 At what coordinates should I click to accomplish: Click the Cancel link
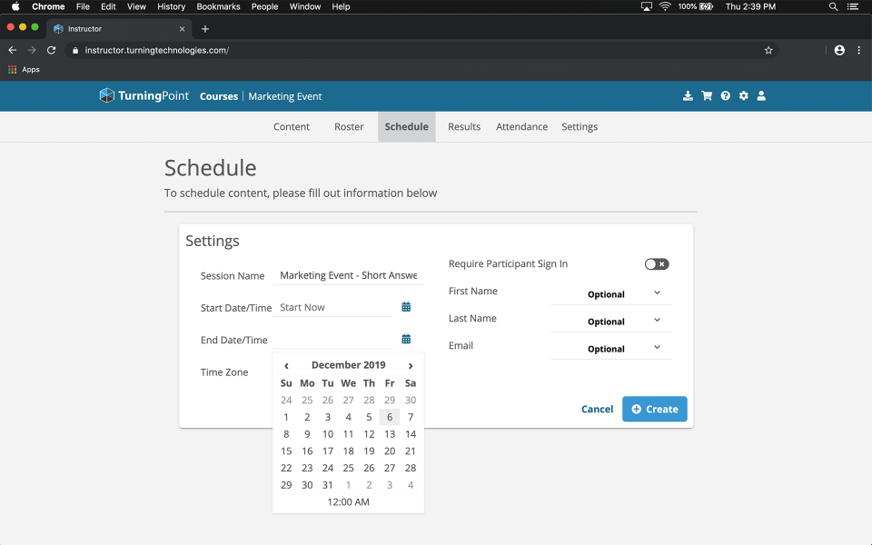click(x=597, y=409)
